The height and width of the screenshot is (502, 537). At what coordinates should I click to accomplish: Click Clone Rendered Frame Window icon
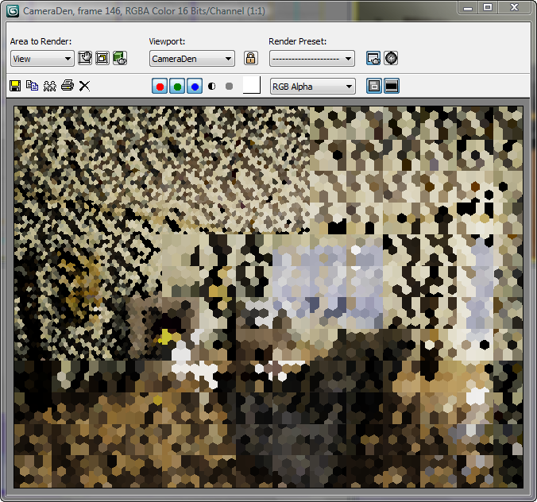pyautogui.click(x=50, y=86)
